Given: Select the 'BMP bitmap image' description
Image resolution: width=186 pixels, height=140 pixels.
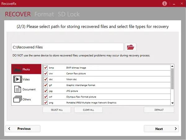Looking at the screenshot, I should [x=76, y=68].
